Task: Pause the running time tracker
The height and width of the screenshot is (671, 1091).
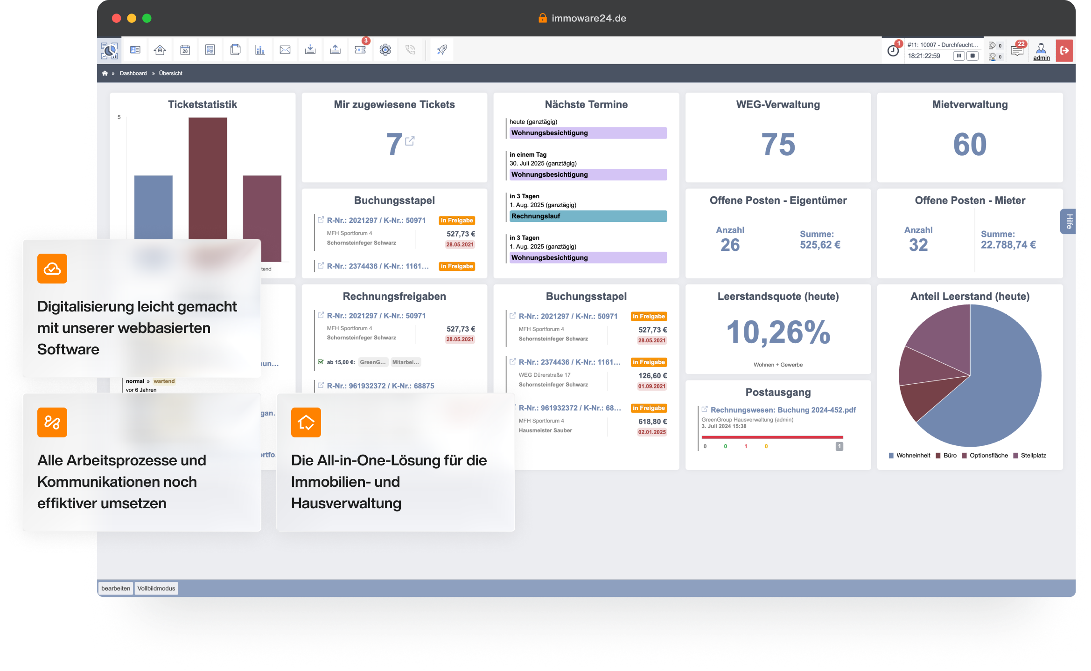Action: point(959,56)
